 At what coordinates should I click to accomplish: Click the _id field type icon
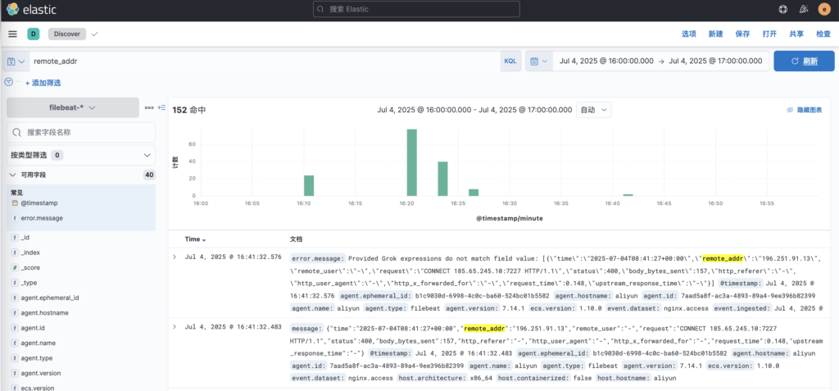pos(15,237)
